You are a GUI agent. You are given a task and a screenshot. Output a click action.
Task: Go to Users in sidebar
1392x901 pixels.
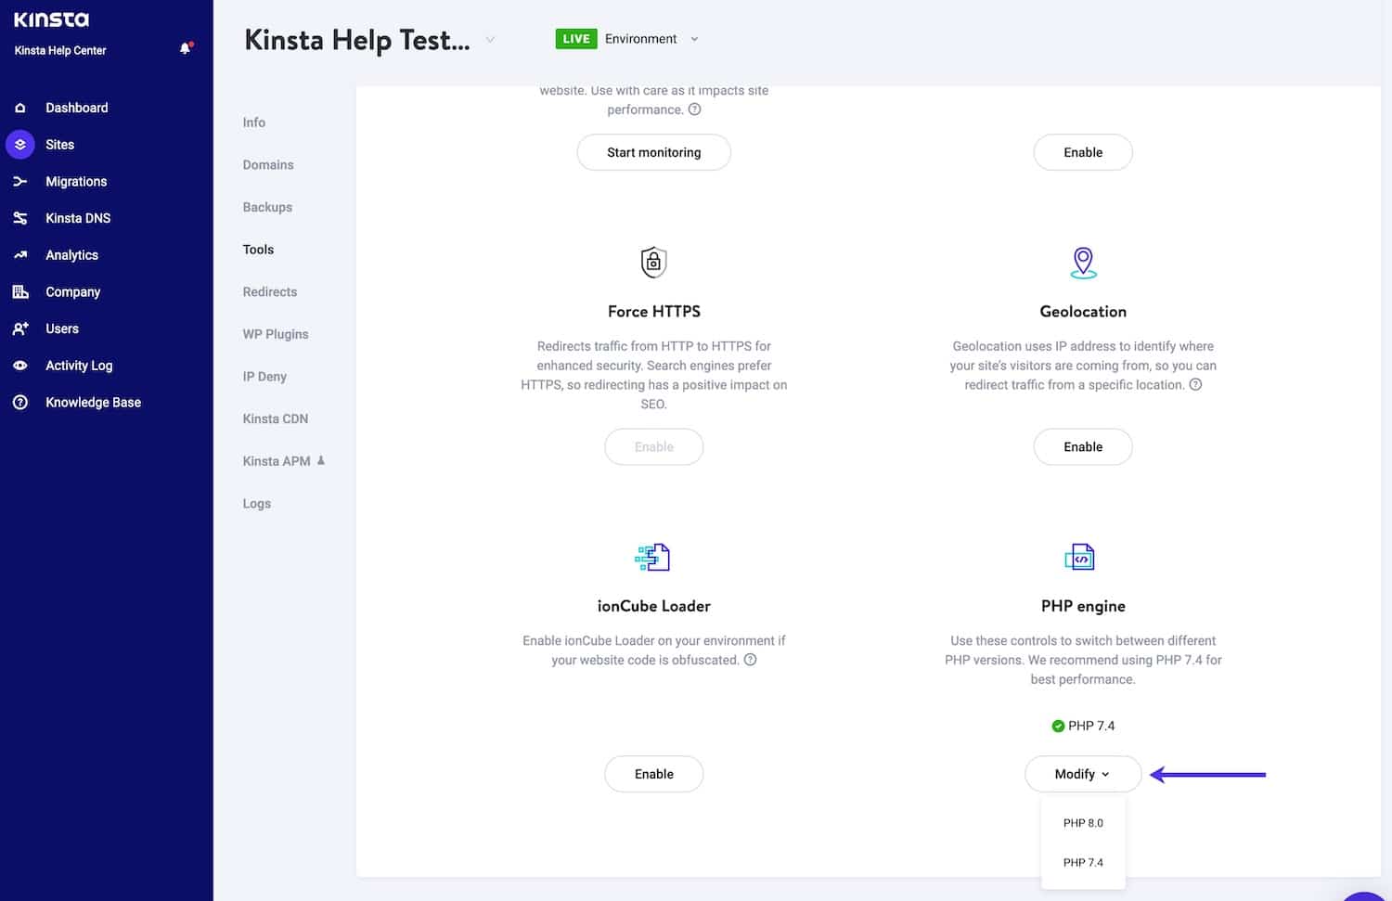tap(62, 328)
